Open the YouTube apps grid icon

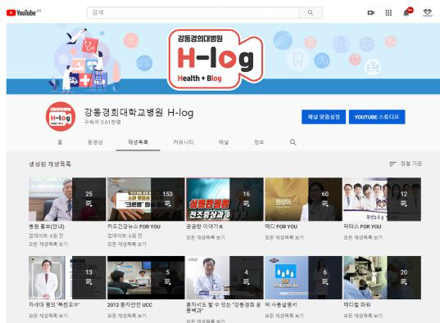click(x=388, y=12)
